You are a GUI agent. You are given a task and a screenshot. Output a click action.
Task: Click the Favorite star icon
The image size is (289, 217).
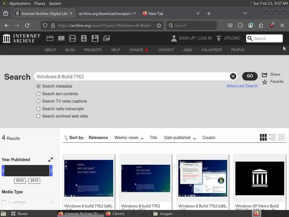pyautogui.click(x=265, y=82)
